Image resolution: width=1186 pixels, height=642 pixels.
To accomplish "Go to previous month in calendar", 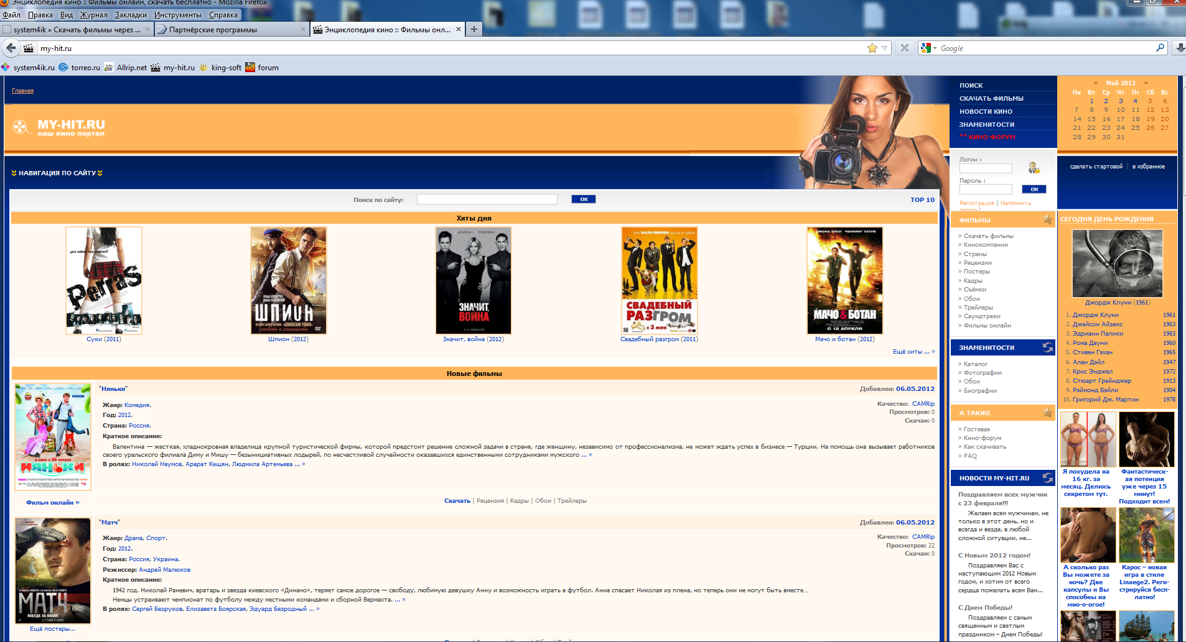I will click(1096, 83).
